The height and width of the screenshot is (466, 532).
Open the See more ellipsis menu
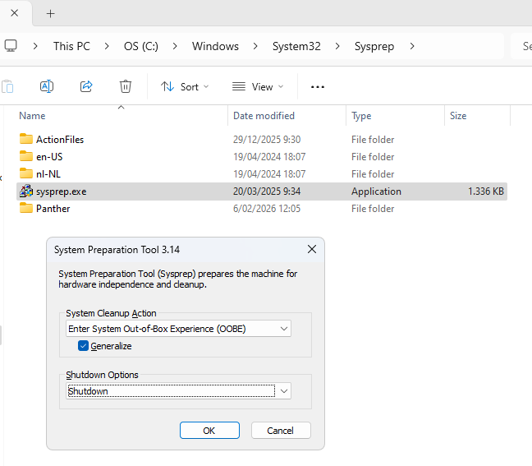318,87
